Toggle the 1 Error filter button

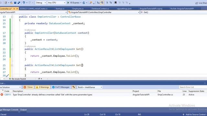[x=28, y=87]
